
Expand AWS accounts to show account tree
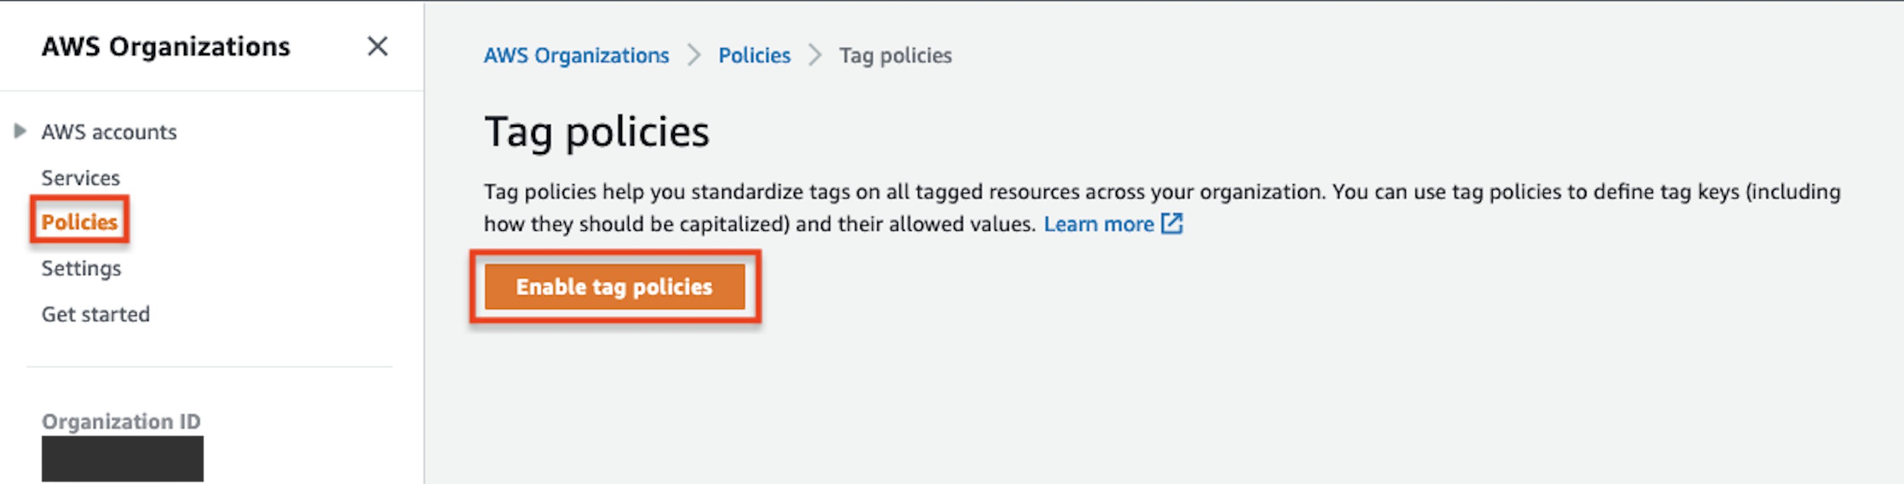click(x=108, y=132)
